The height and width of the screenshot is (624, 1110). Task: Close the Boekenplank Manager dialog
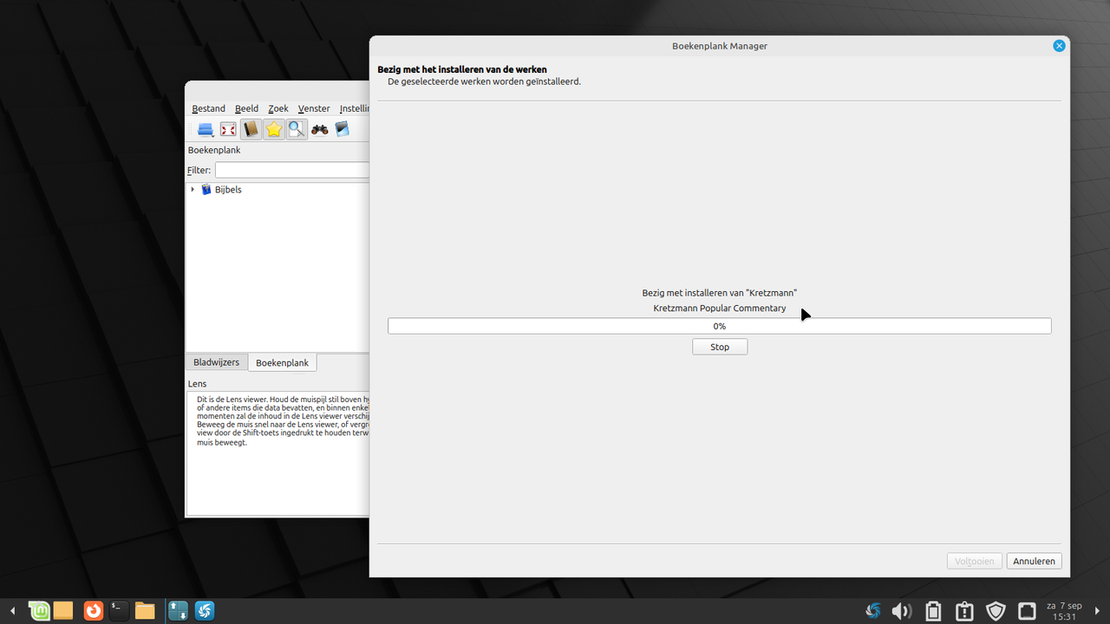pos(1059,46)
